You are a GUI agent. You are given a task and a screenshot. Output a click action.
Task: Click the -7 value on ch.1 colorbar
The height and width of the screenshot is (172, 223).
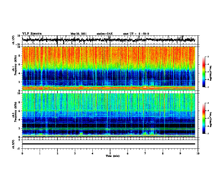208,87
